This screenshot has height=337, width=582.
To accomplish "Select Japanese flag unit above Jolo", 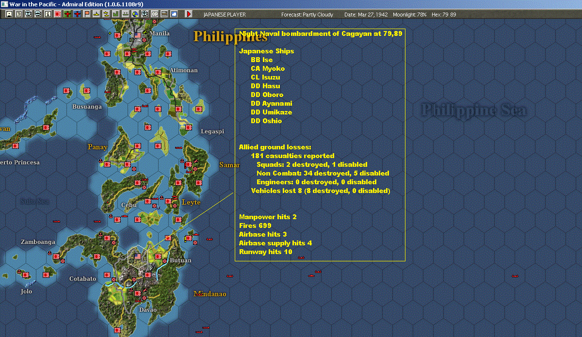I will pos(26,275).
